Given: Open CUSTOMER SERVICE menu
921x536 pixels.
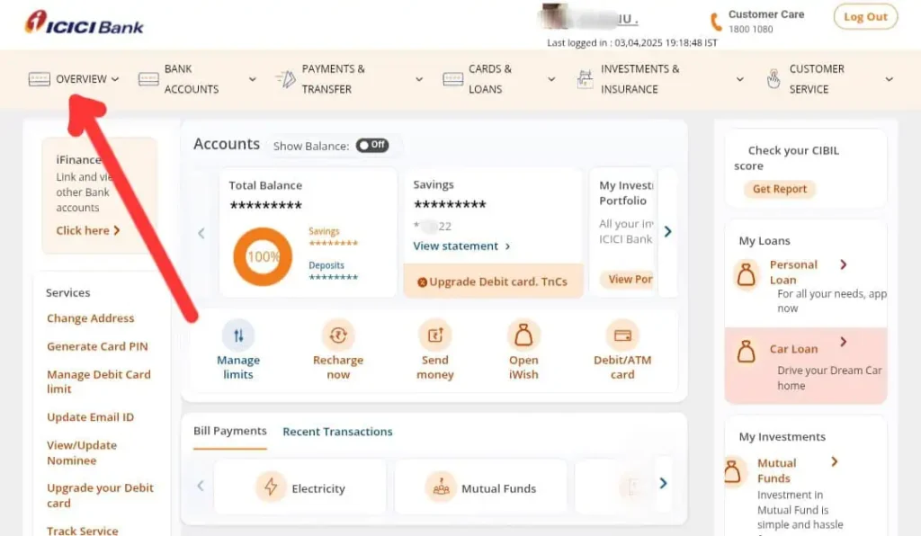Looking at the screenshot, I should (817, 79).
